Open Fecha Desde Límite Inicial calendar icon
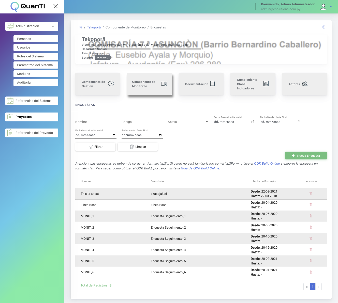This screenshot has height=303, width=338. tap(253, 122)
